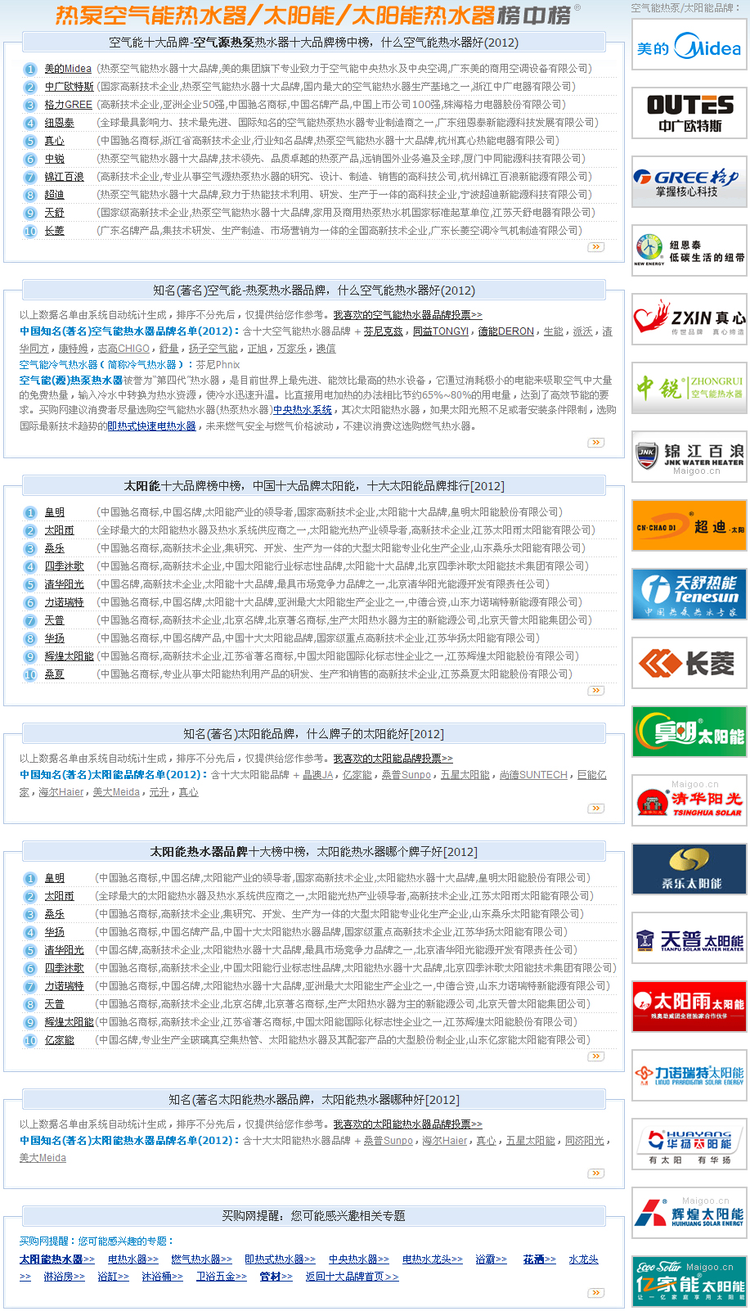Click the 亿家能太阳能 logo
Image resolution: width=750 pixels, height=1311 pixels.
[x=689, y=1282]
